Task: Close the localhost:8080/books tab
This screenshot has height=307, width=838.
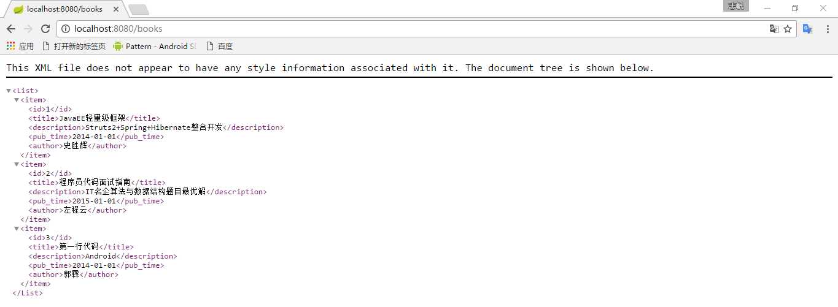Action: (115, 9)
